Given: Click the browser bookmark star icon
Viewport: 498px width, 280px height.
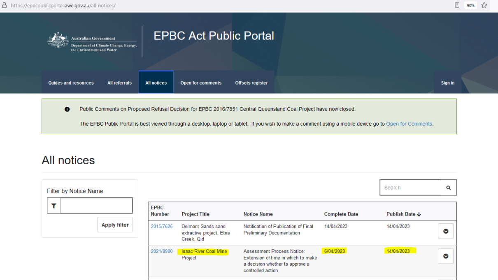Looking at the screenshot, I should tap(484, 5).
